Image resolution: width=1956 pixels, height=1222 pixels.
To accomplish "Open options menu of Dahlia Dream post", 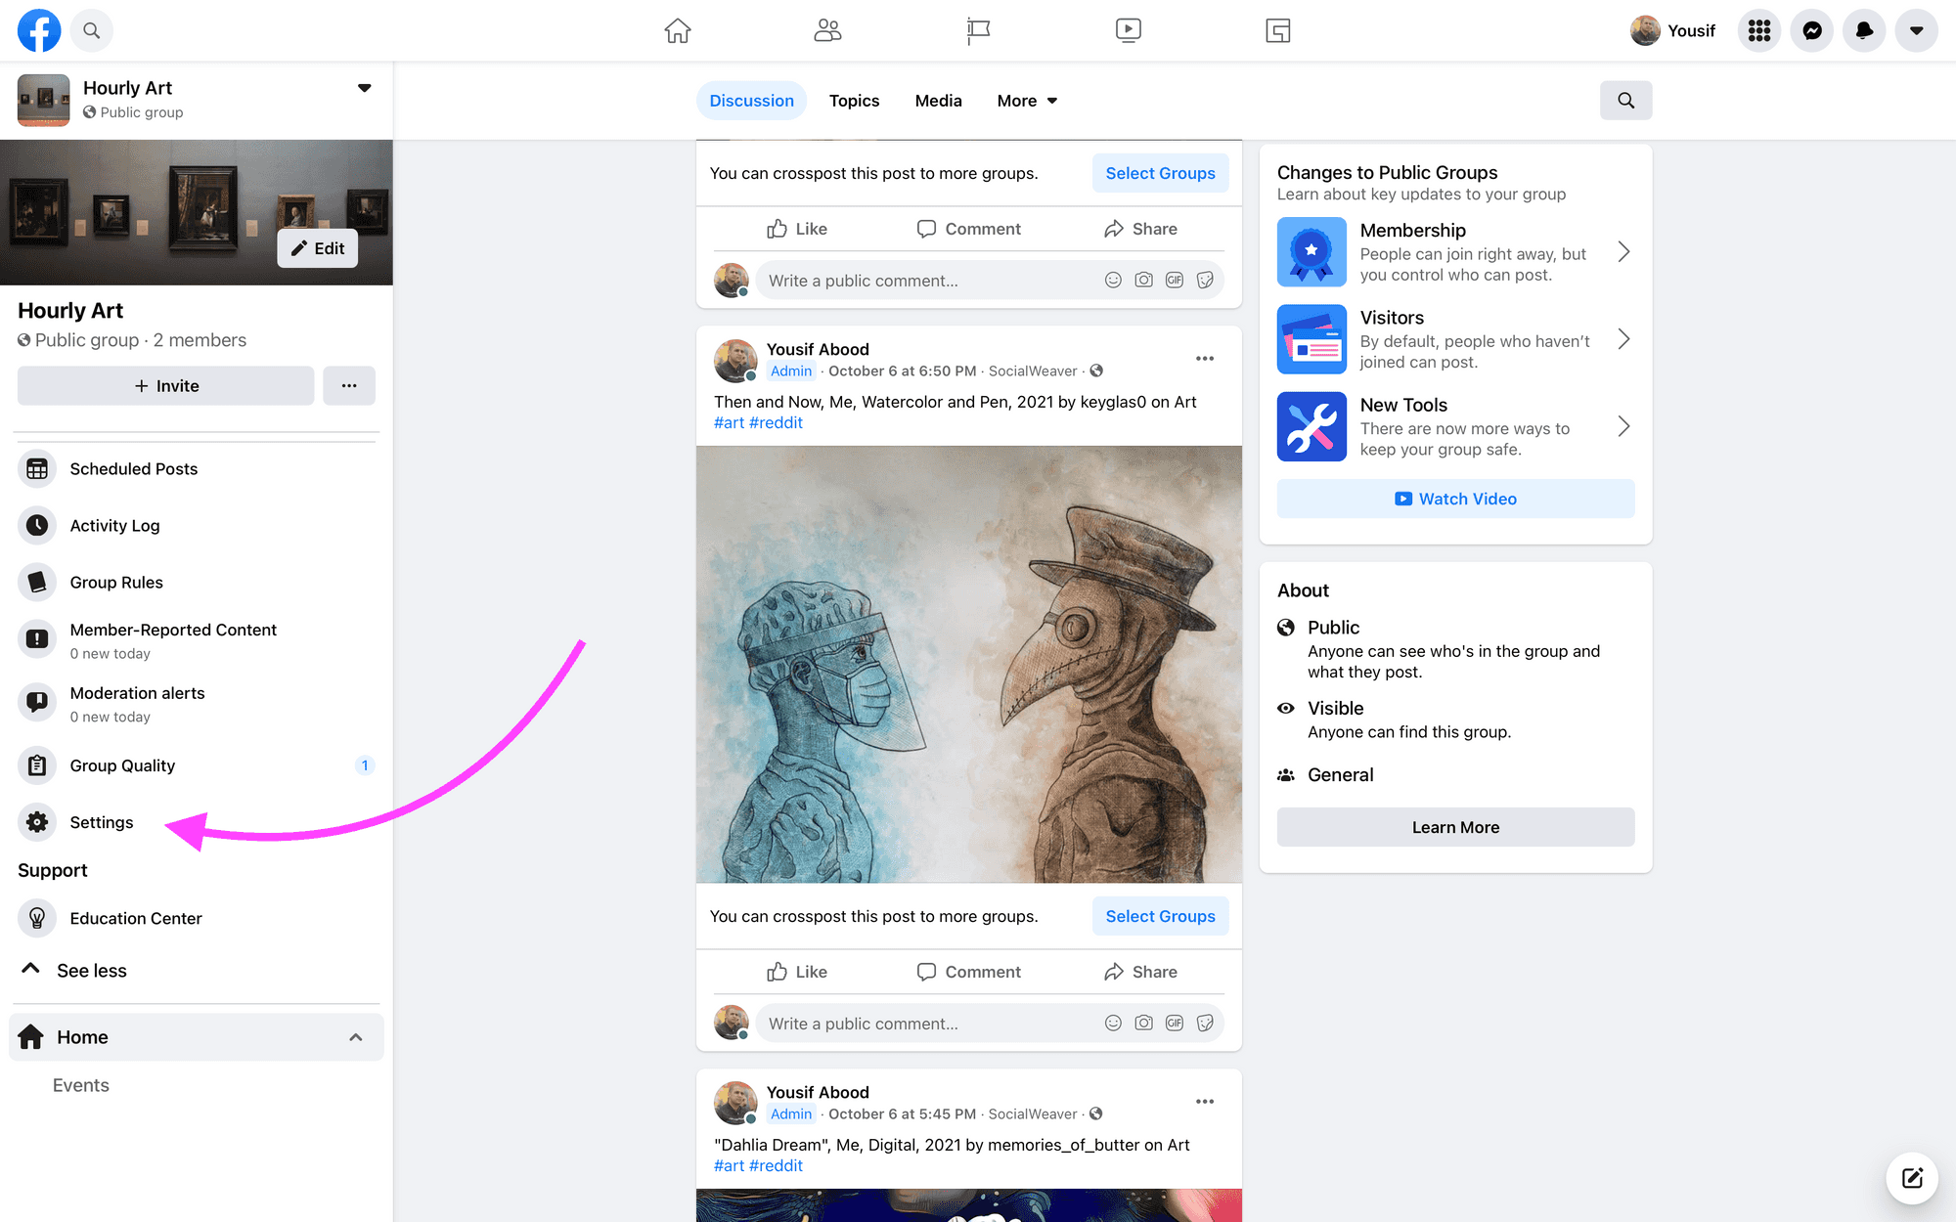I will (1205, 1102).
